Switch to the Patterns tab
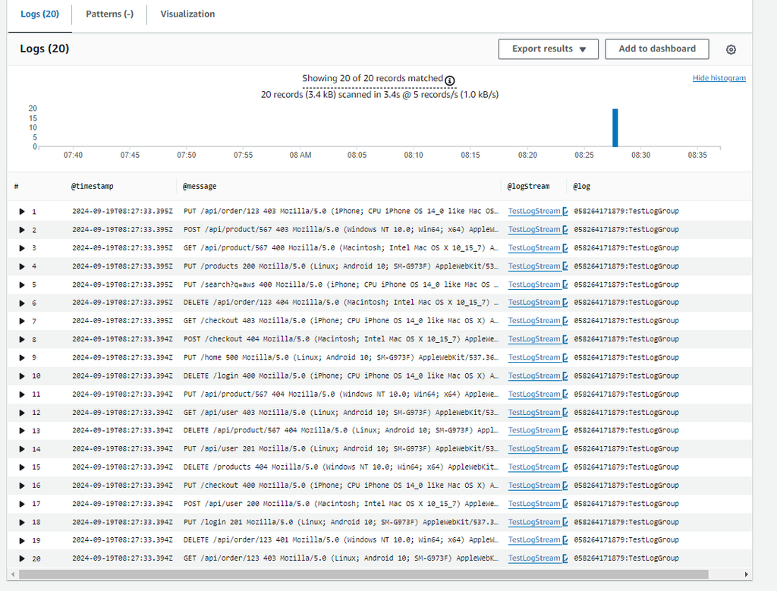Screen dimensions: 777x591 coord(109,14)
